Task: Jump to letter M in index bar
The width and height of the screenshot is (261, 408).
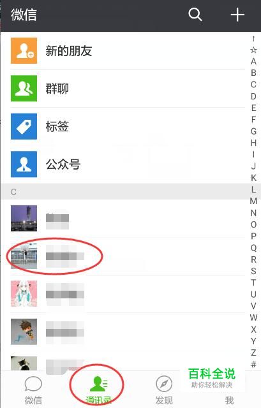Action: tap(253, 201)
